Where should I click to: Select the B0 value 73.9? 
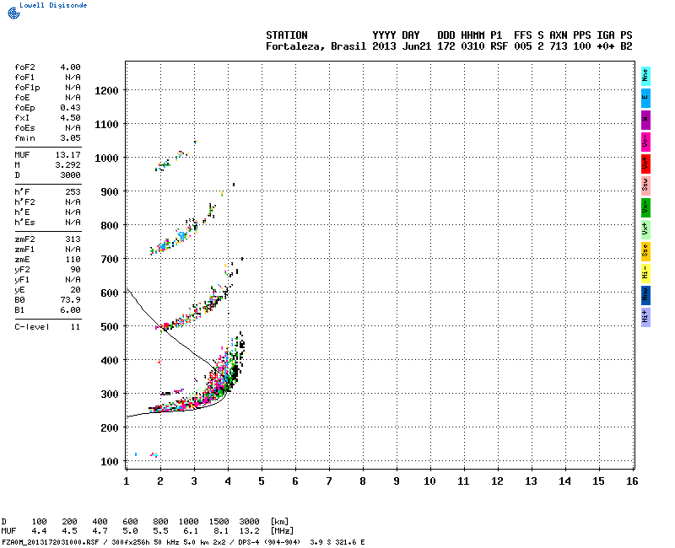pos(70,300)
